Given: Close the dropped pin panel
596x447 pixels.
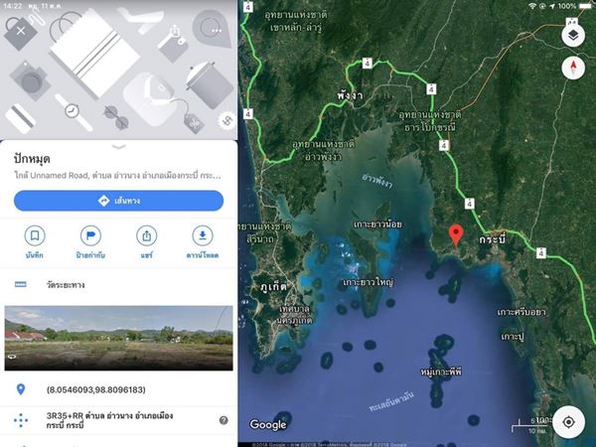Looking at the screenshot, I should point(21,31).
